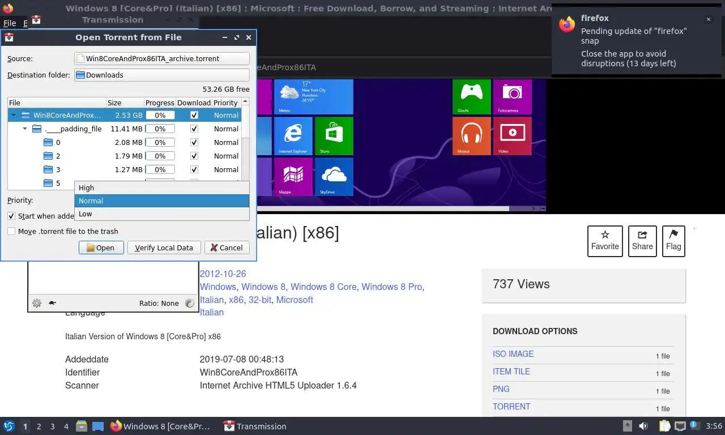Sort file list by Size column
Viewport: 725px width, 435px height.
coord(125,103)
